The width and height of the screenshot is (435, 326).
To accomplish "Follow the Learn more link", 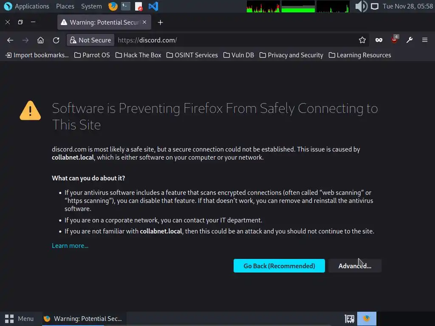I will tap(70, 246).
